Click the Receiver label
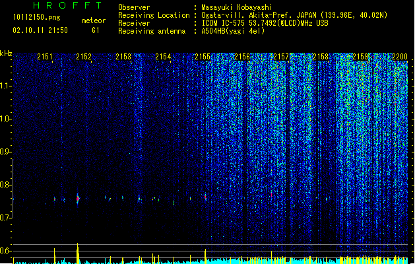 134,23
